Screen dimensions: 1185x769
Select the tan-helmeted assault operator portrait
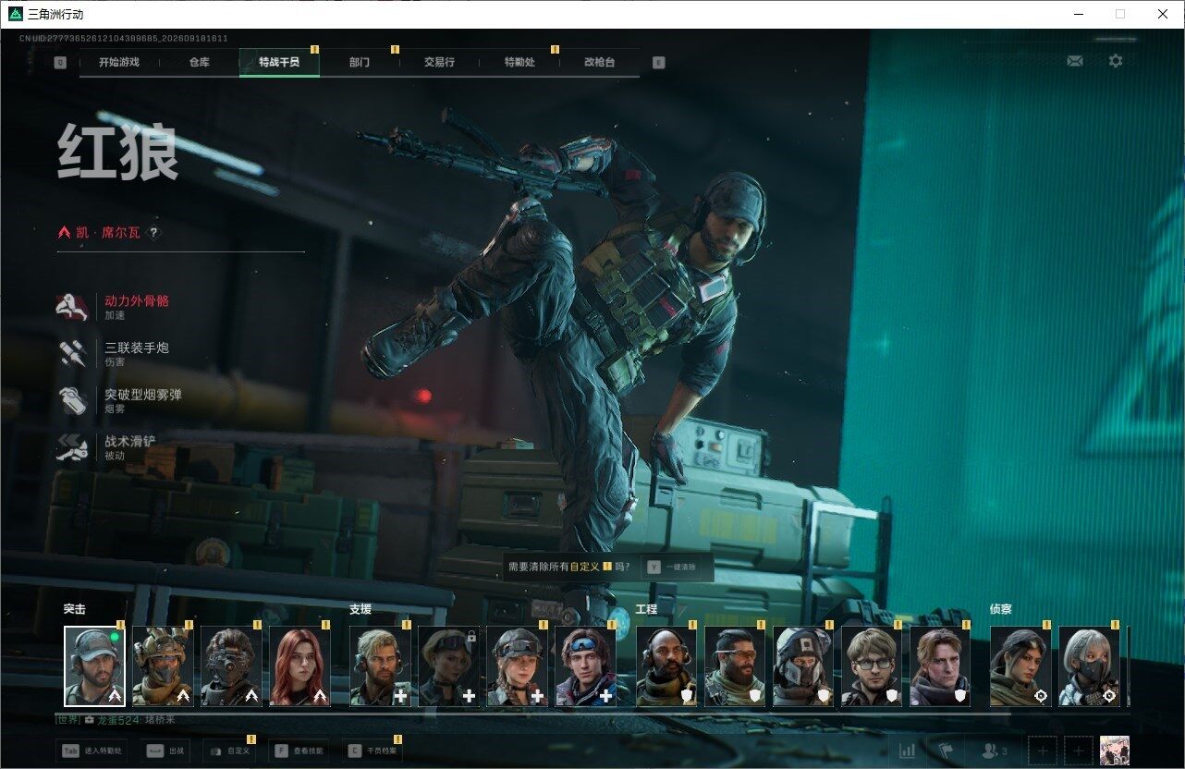pyautogui.click(x=163, y=666)
